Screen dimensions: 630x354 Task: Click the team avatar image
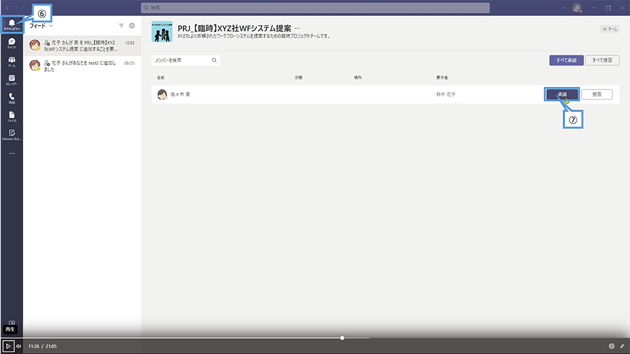[162, 31]
